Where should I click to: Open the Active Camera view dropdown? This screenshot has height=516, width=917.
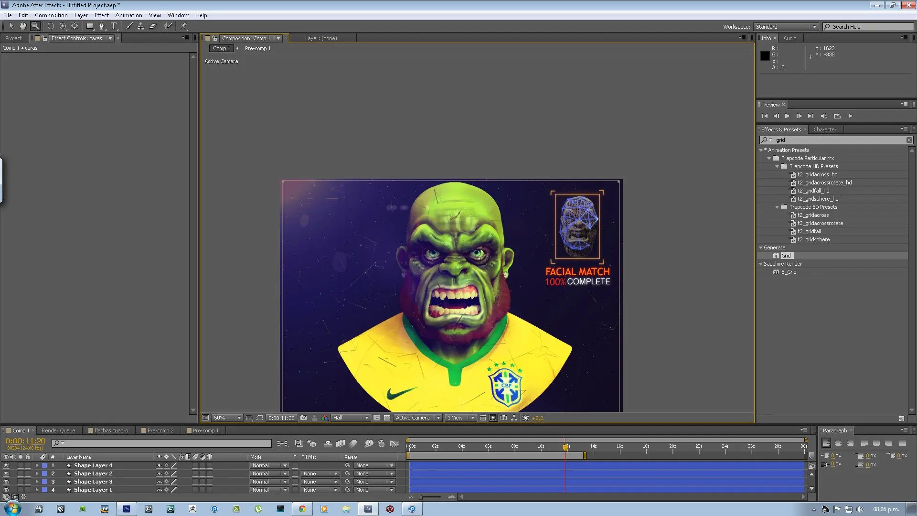coord(418,418)
